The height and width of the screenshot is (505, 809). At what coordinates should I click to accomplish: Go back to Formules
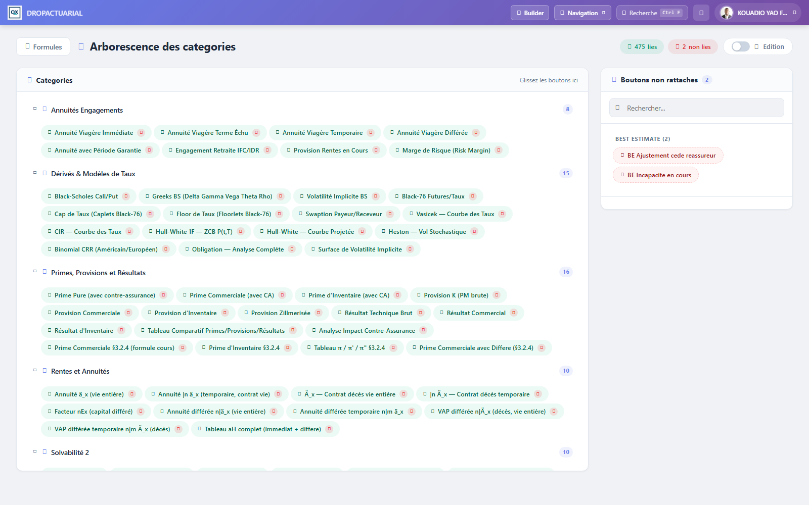[x=43, y=46]
